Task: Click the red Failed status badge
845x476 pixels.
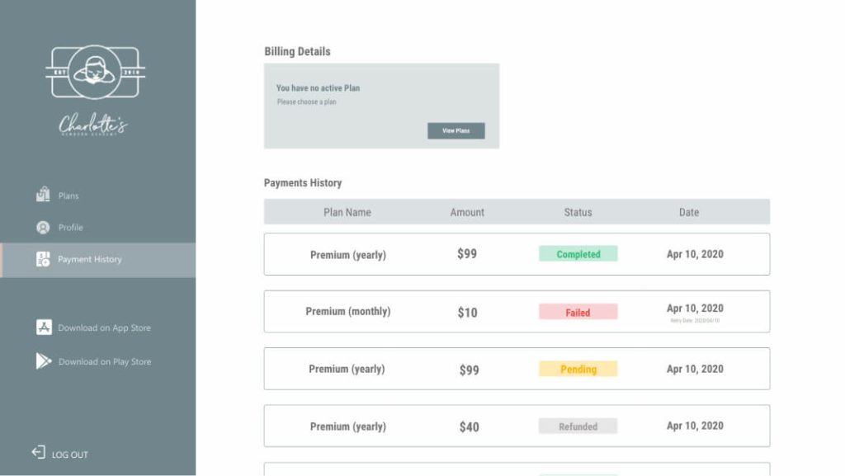Action: click(578, 312)
